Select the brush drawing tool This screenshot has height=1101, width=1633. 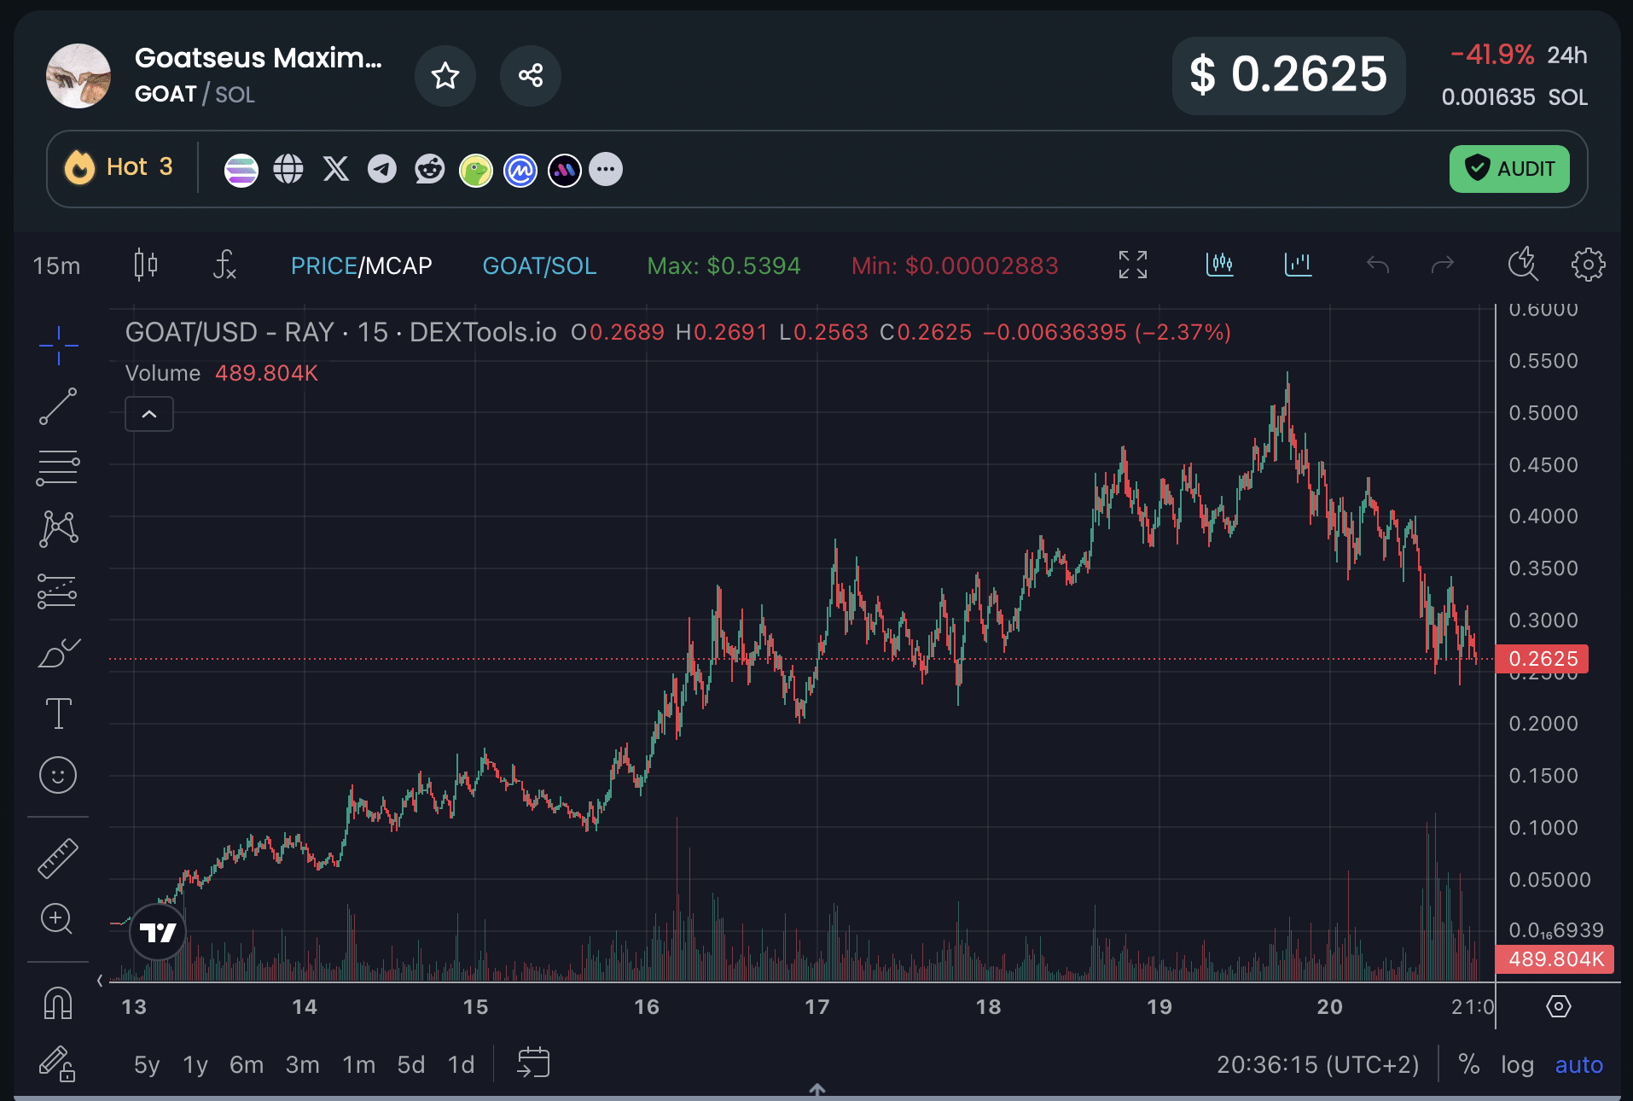coord(58,653)
